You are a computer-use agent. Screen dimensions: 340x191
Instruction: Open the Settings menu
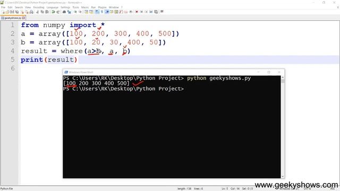tap(65, 7)
